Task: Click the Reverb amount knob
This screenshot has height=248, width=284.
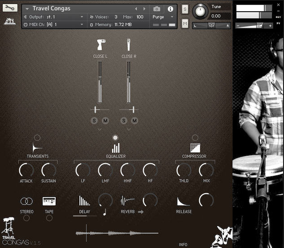Action: [x=150, y=200]
